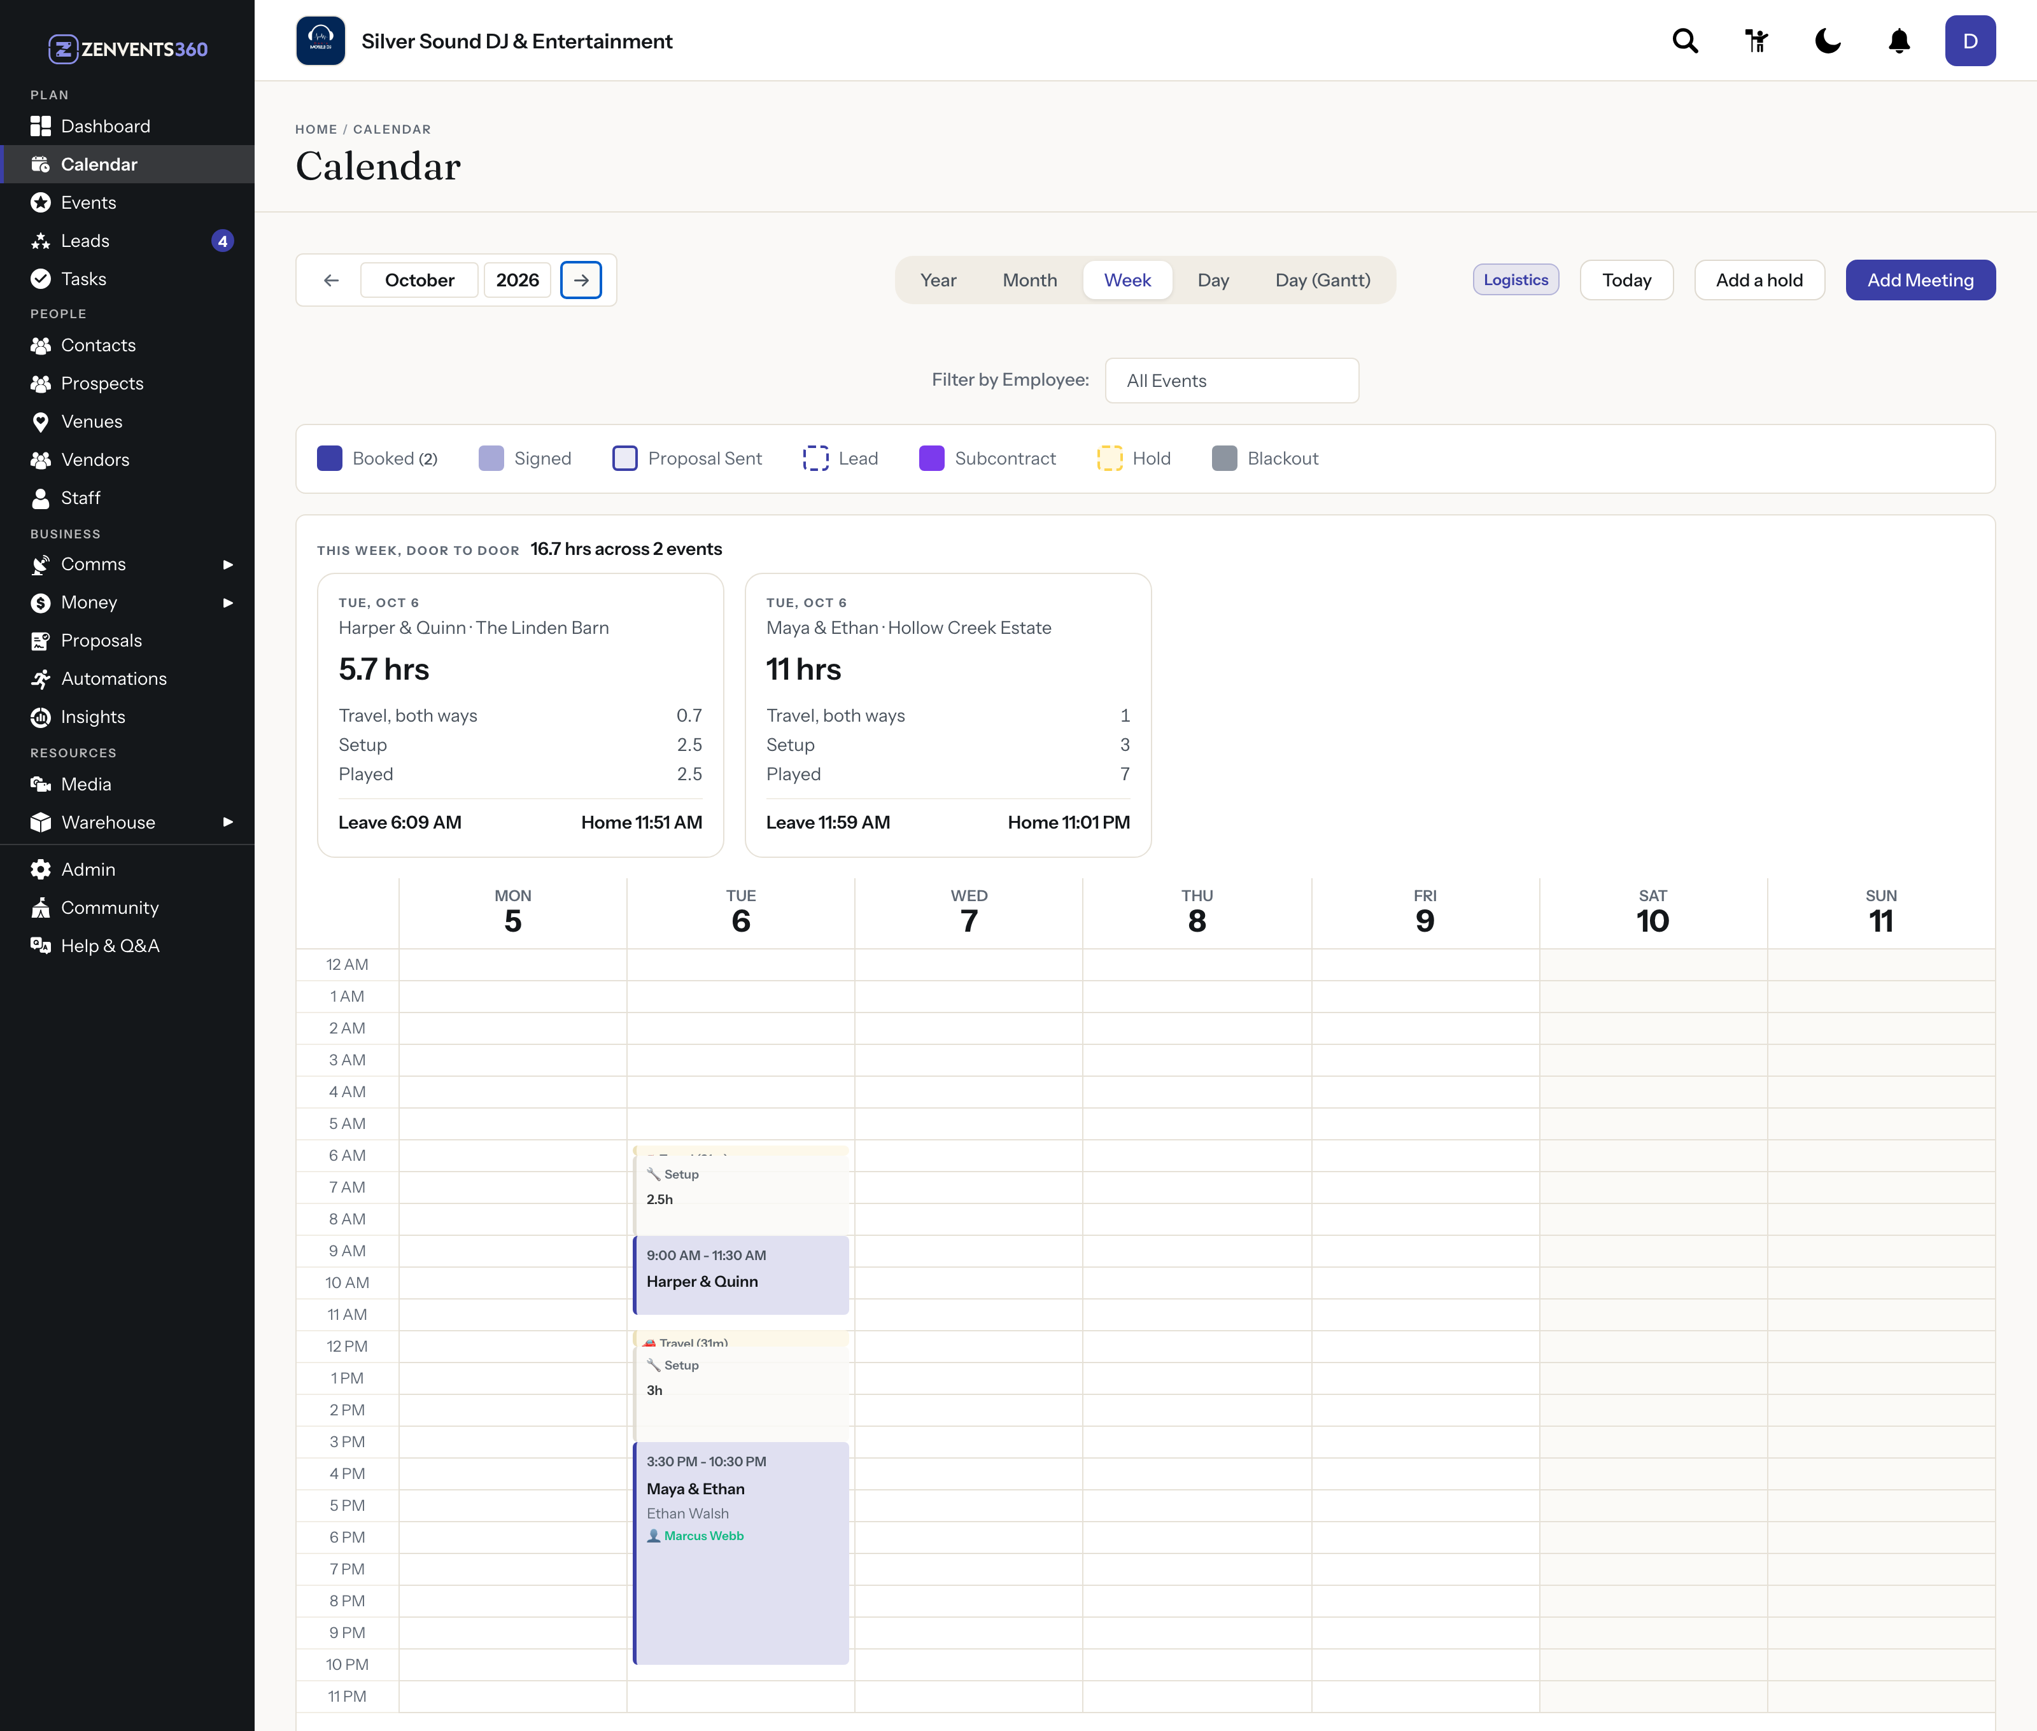Open Admin settings in sidebar

point(127,869)
